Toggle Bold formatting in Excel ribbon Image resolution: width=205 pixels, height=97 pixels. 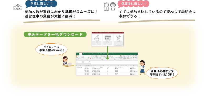click(x=81, y=58)
